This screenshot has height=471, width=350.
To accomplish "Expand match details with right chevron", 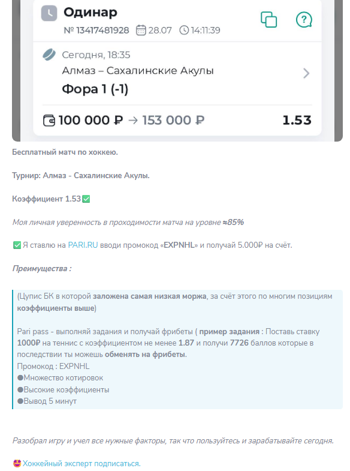I will point(306,73).
